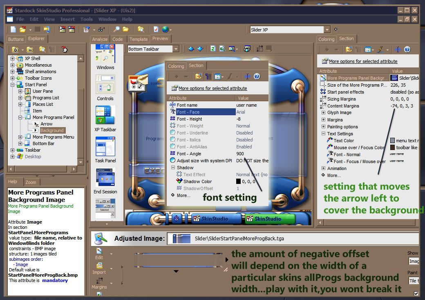This screenshot has width=425, height=300.
Task: Click the paintbrush icon in right attribute toolbar
Action: click(x=380, y=49)
